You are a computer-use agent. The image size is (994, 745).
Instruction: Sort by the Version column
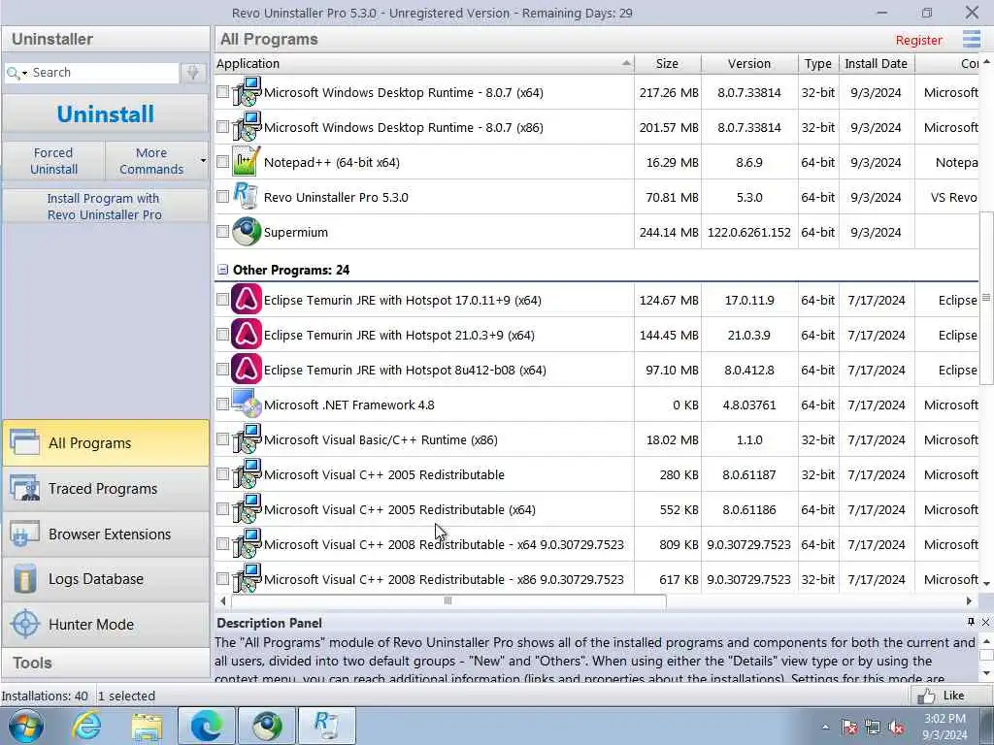click(749, 63)
